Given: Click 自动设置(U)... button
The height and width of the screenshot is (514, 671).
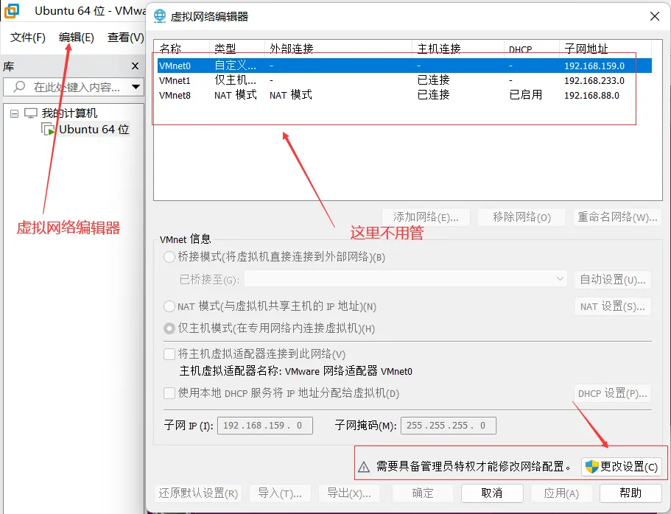Looking at the screenshot, I should coord(613,280).
